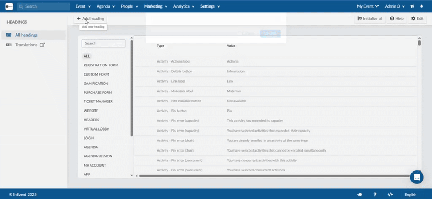Click 'You have concurrent activities with this activity'
The image size is (432, 199).
coord(262,160)
